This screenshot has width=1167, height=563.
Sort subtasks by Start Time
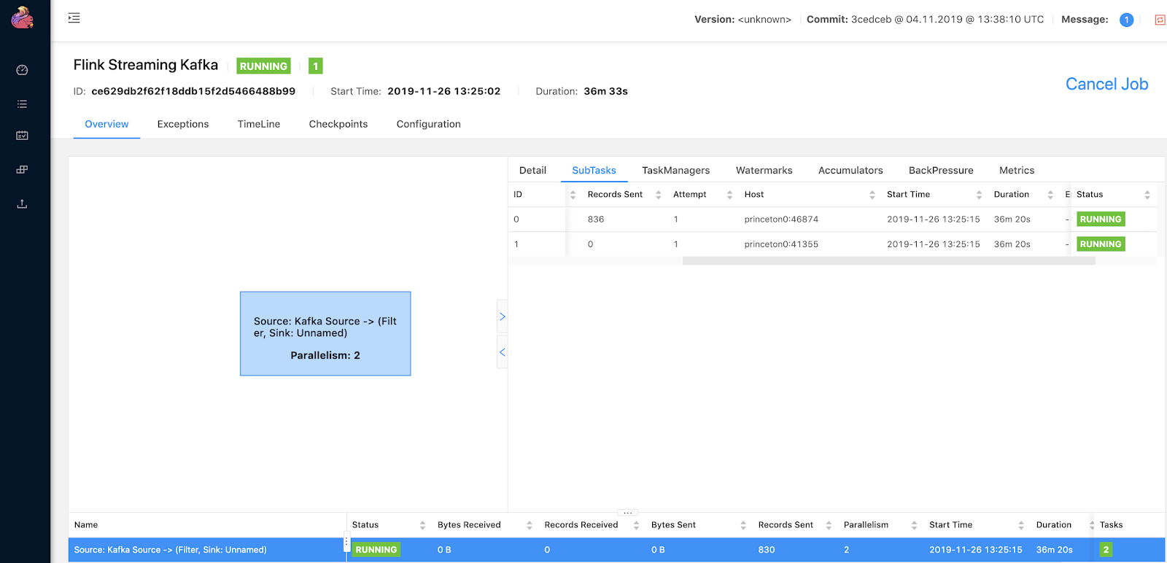pos(979,195)
